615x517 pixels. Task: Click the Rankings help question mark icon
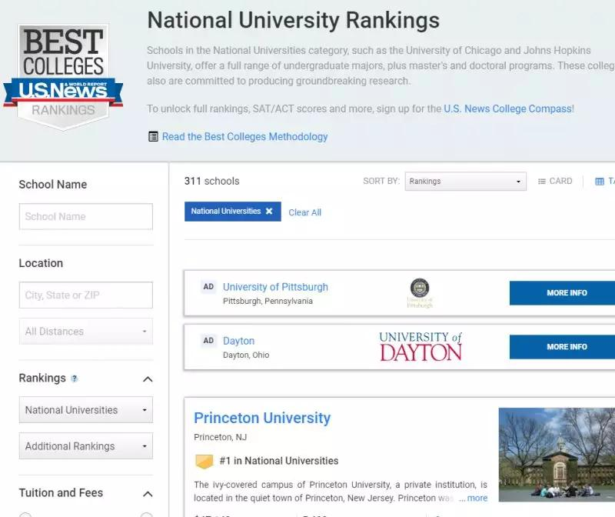point(74,379)
